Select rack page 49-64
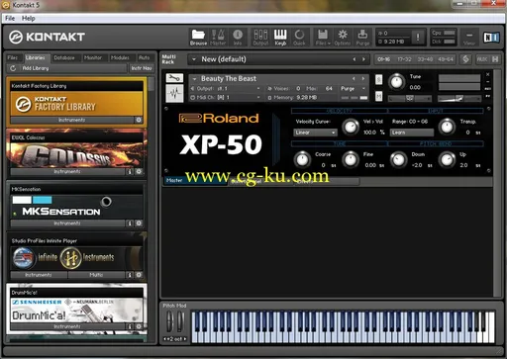Viewport: 507px width, 359px height. (446, 59)
